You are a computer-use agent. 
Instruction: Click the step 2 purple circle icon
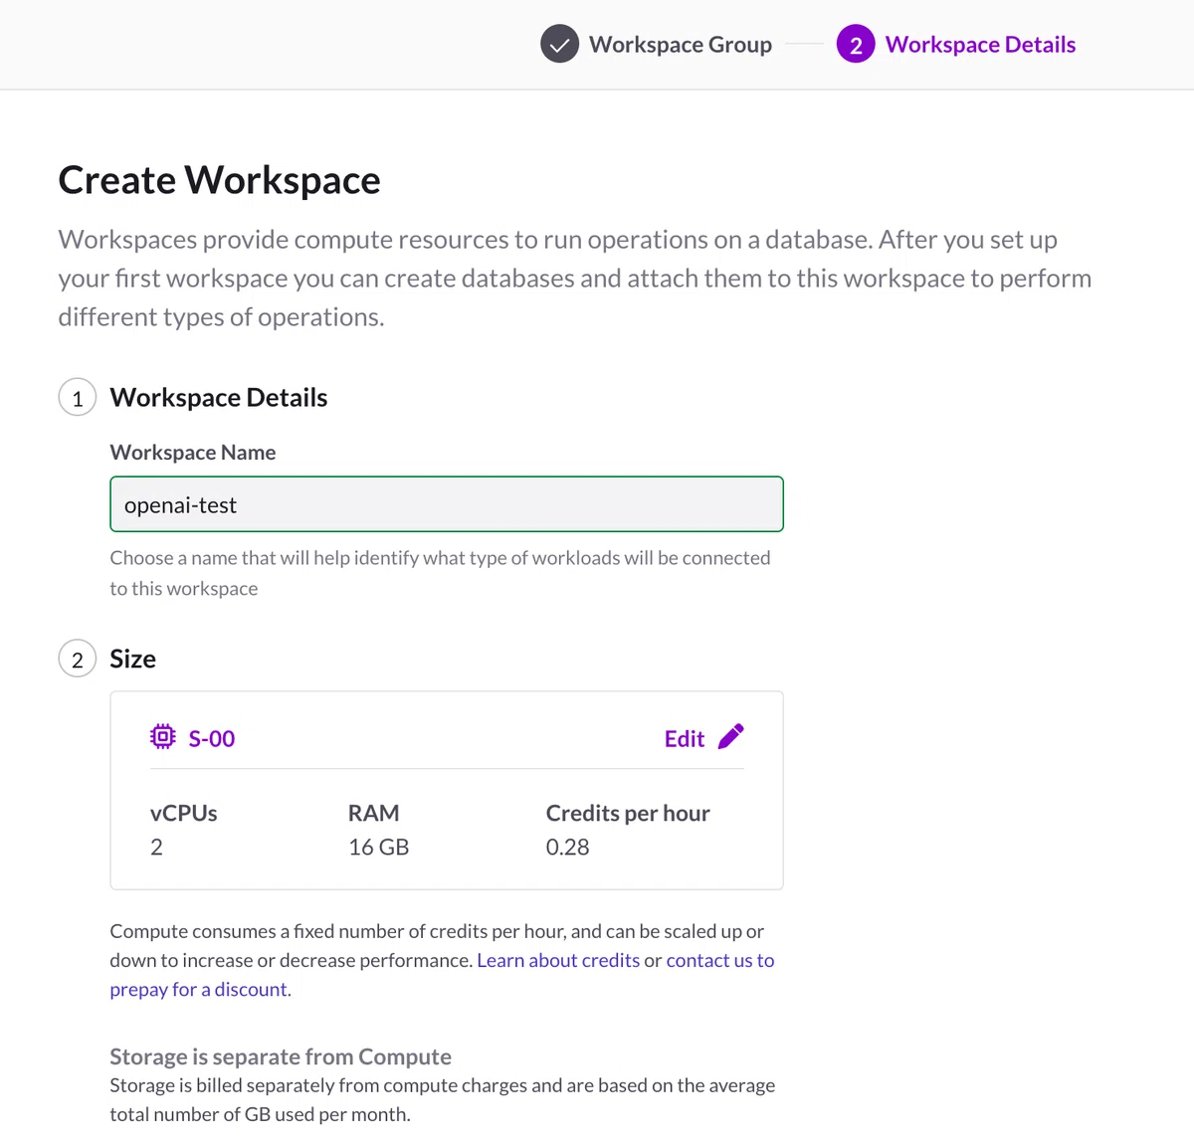[856, 45]
